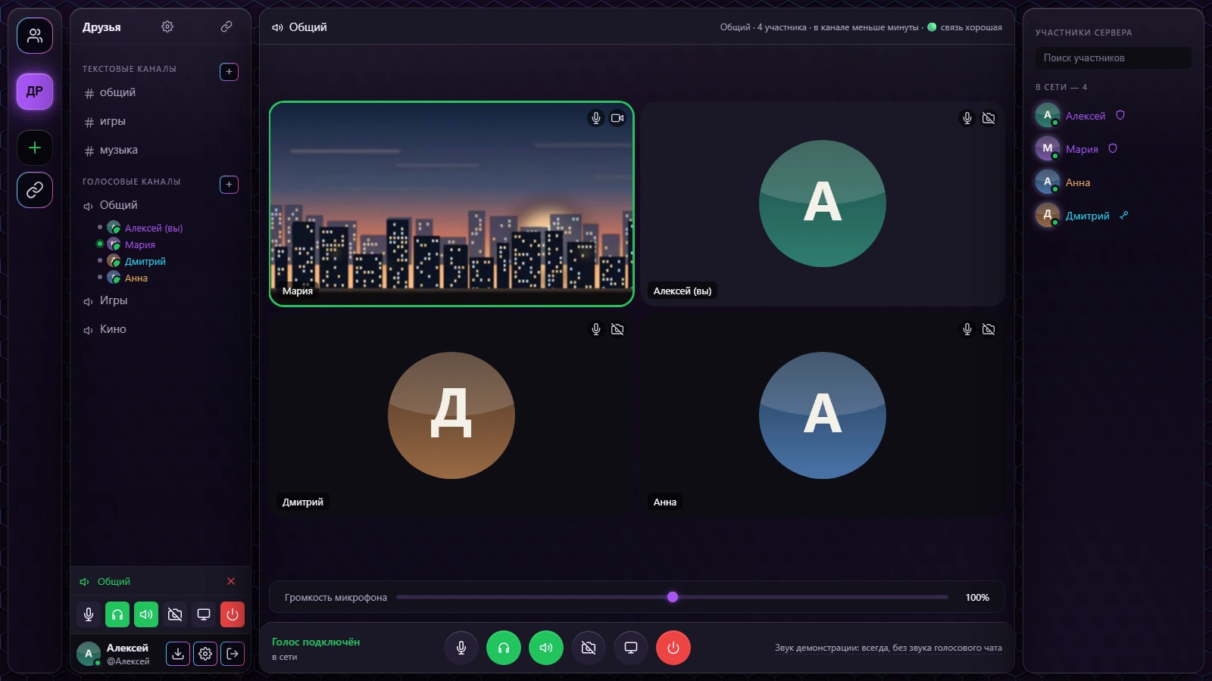Screen dimensions: 1212x681
Task: Disconnect with the large red power button
Action: [673, 648]
